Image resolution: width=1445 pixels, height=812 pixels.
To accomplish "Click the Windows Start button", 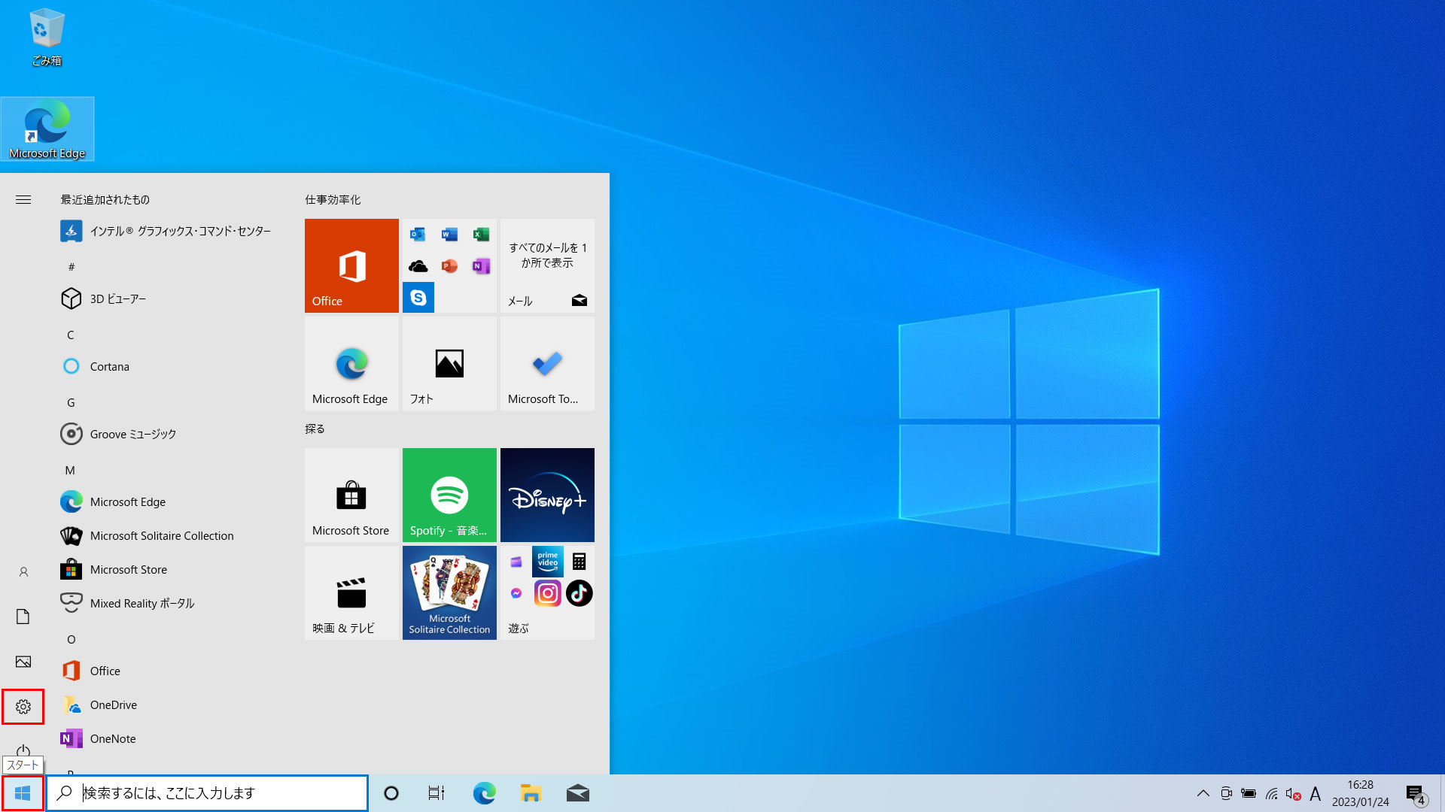I will tap(23, 793).
